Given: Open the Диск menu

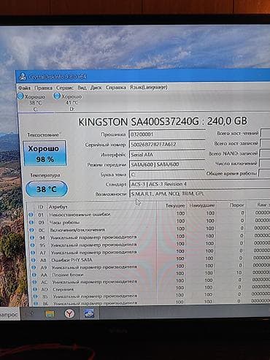Looking at the screenshot, I should pos(96,88).
